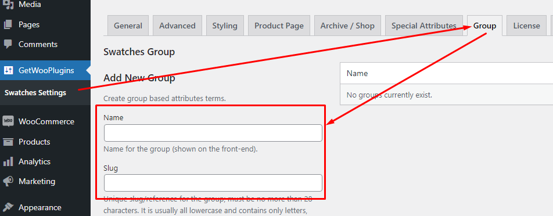Screen dimensions: 553x216
Task: Click the Pages icon in sidebar
Action: point(8,24)
